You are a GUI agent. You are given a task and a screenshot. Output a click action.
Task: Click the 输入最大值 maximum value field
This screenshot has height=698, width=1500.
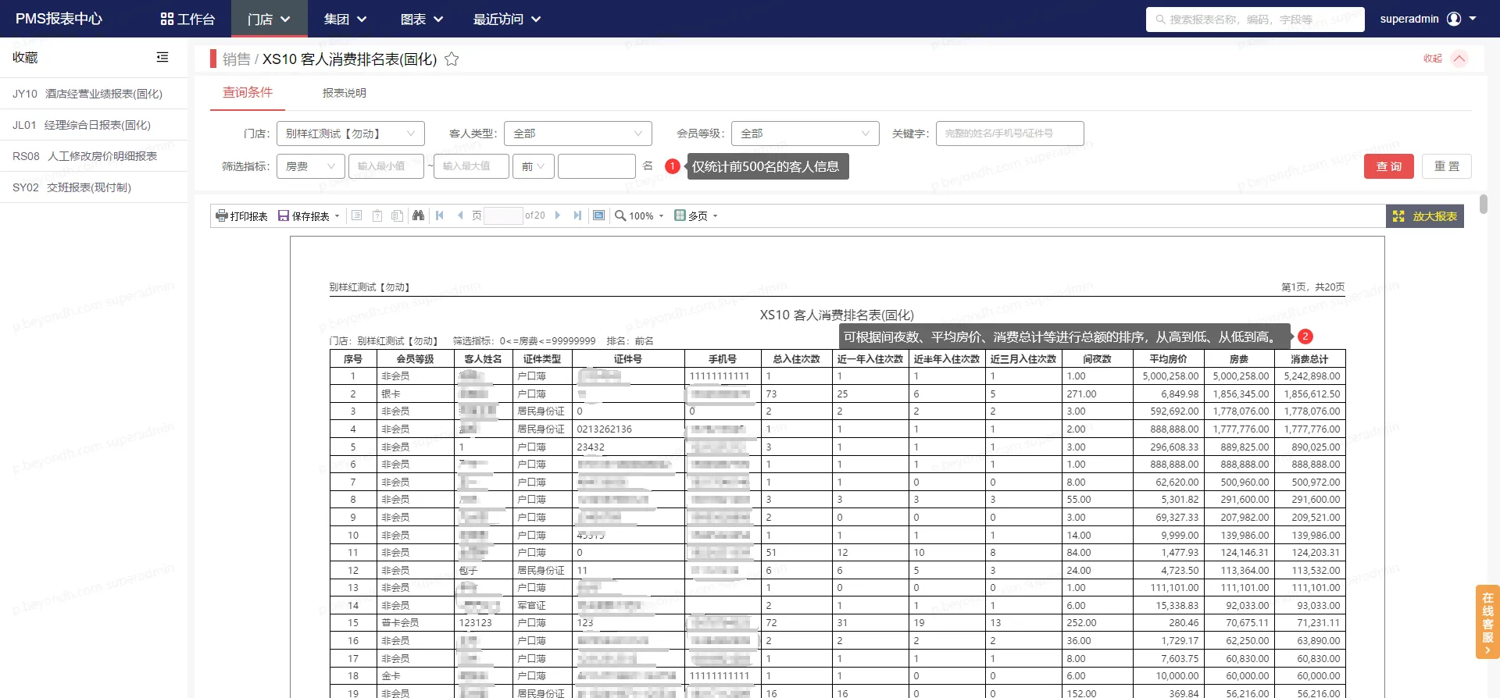471,166
